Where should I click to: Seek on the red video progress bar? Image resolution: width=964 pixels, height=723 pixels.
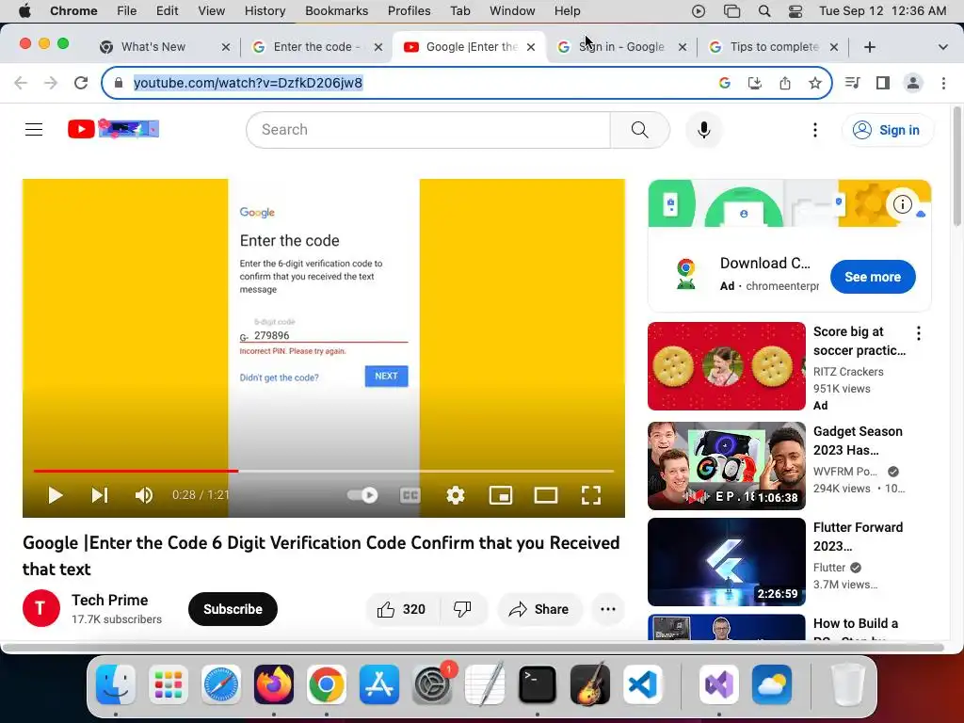(324, 471)
